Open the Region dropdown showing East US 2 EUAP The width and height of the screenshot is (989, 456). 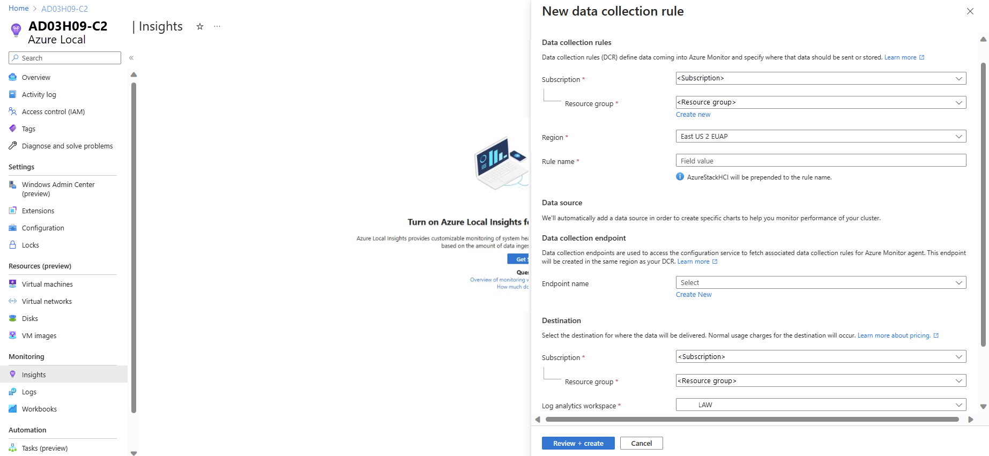pyautogui.click(x=821, y=137)
